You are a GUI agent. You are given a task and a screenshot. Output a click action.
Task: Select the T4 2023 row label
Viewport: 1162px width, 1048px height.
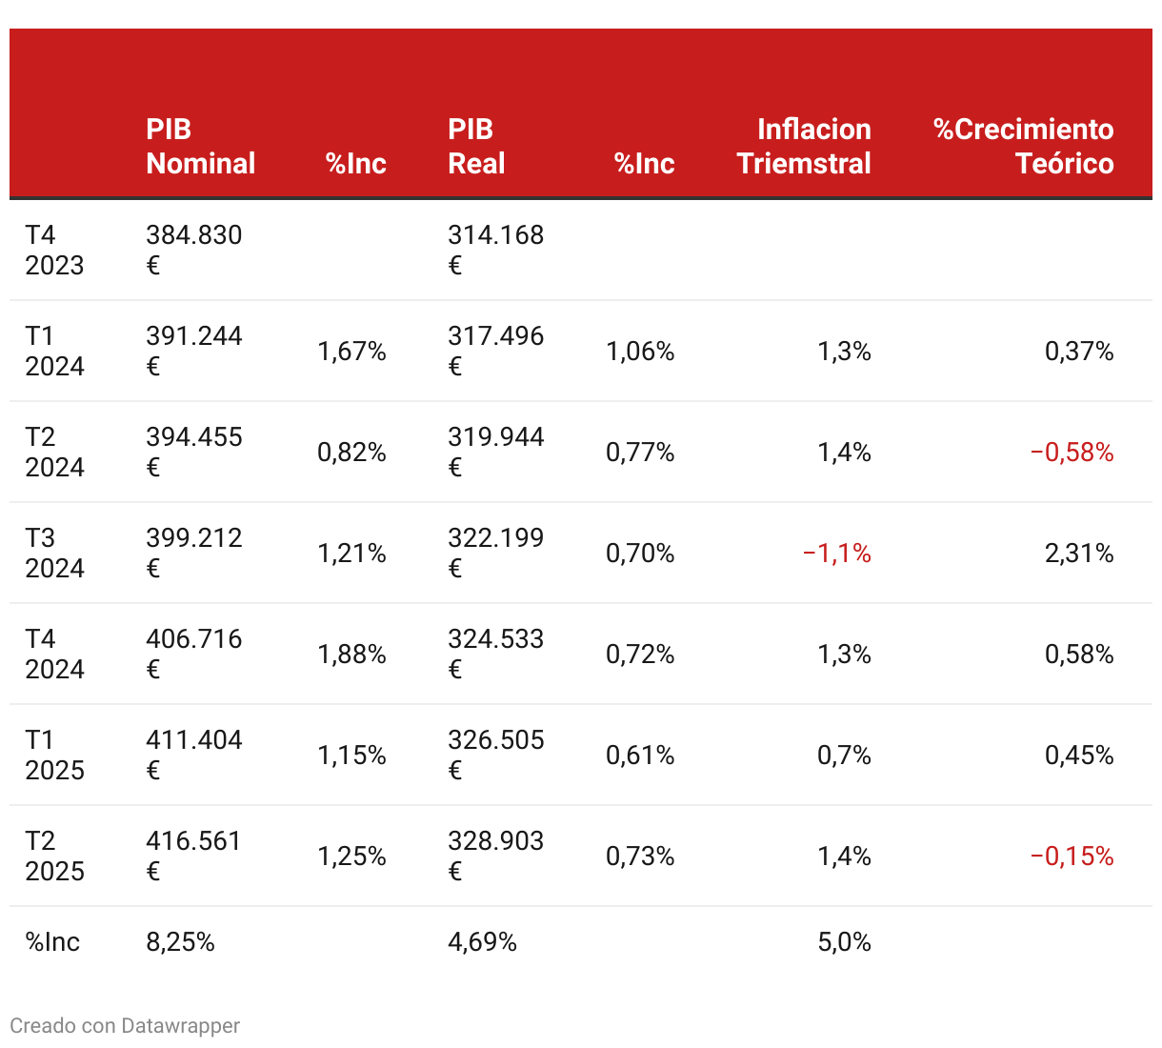tap(54, 250)
